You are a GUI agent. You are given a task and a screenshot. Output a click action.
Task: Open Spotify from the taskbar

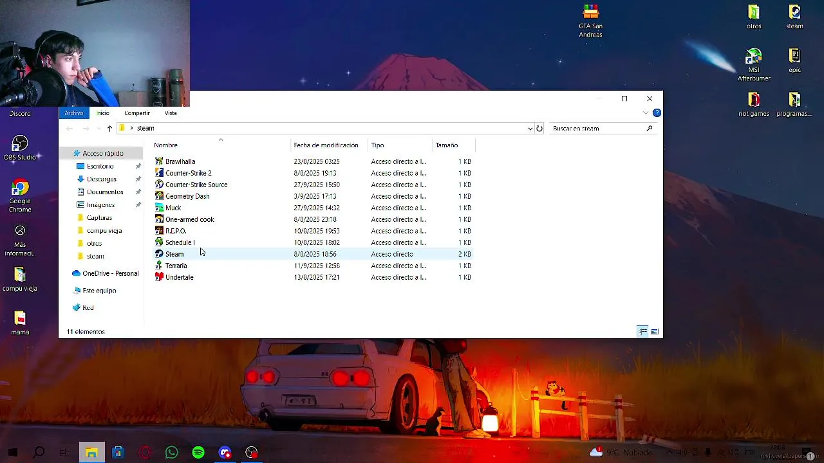pyautogui.click(x=198, y=453)
